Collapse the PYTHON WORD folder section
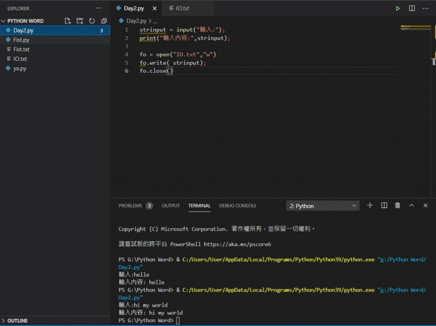This screenshot has width=436, height=326. (3, 21)
